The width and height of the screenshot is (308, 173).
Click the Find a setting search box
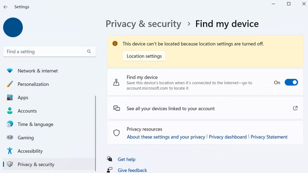[x=45, y=51]
